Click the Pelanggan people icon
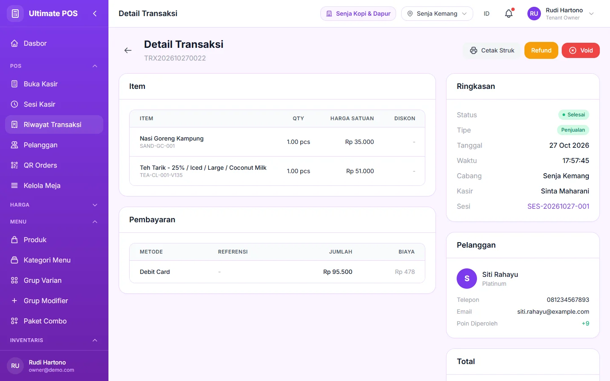This screenshot has height=381, width=610. click(14, 145)
